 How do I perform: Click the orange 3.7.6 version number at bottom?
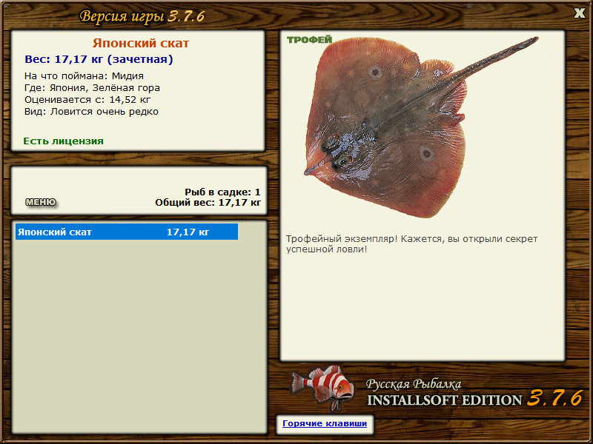coord(554,398)
